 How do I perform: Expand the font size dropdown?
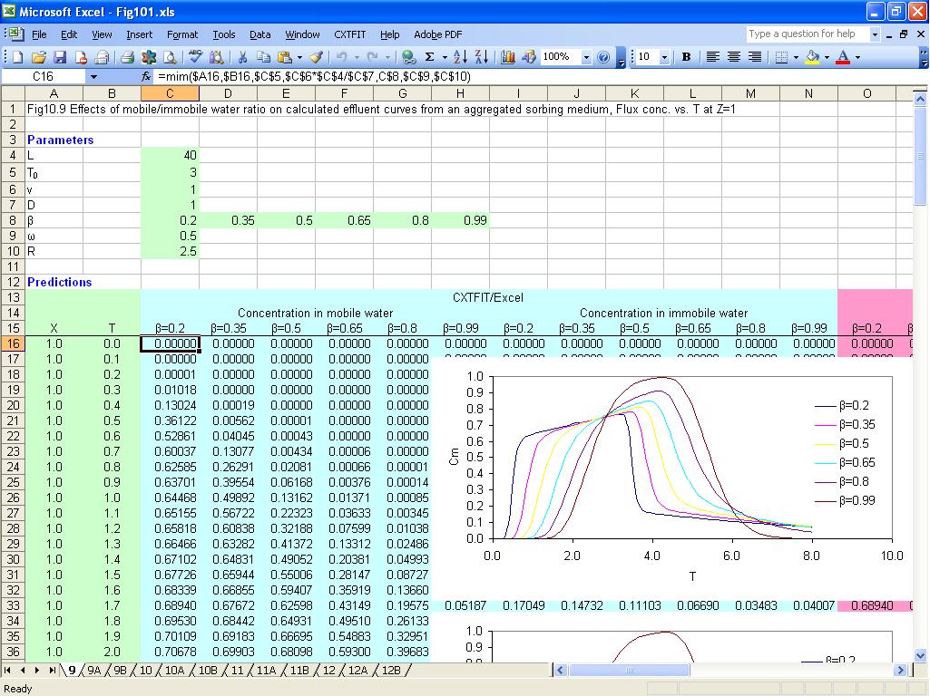pos(665,56)
